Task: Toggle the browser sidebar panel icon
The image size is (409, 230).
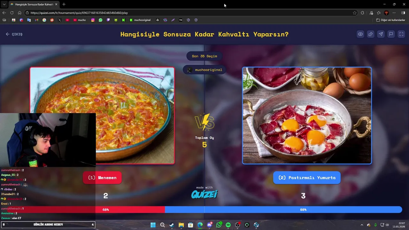Action: (403, 13)
